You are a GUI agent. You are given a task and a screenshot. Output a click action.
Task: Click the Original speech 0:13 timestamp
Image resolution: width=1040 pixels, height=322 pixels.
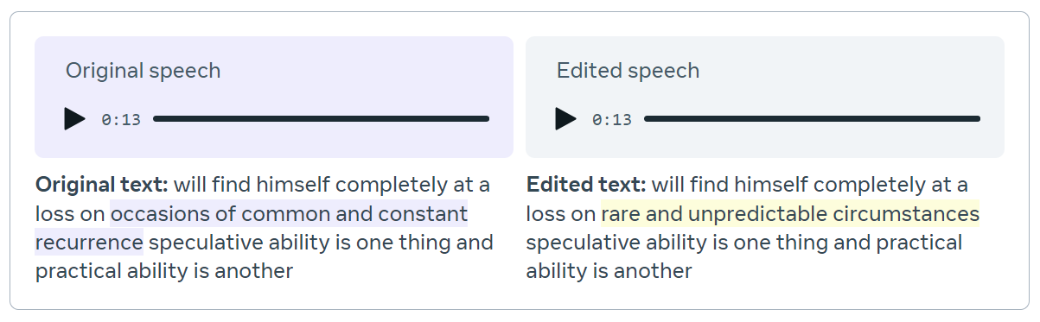click(121, 119)
